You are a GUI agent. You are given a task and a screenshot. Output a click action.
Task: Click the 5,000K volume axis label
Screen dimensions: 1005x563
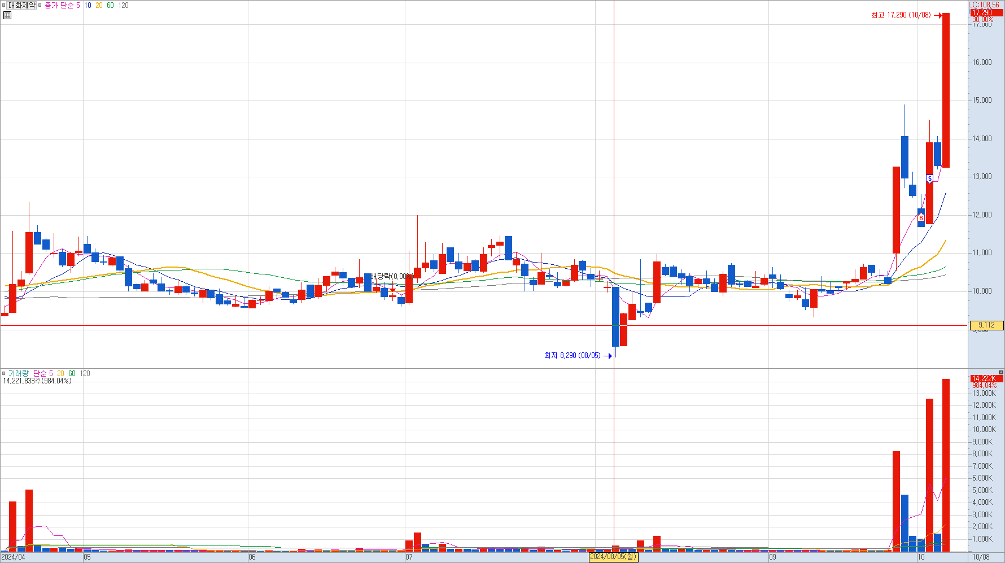pyautogui.click(x=982, y=491)
